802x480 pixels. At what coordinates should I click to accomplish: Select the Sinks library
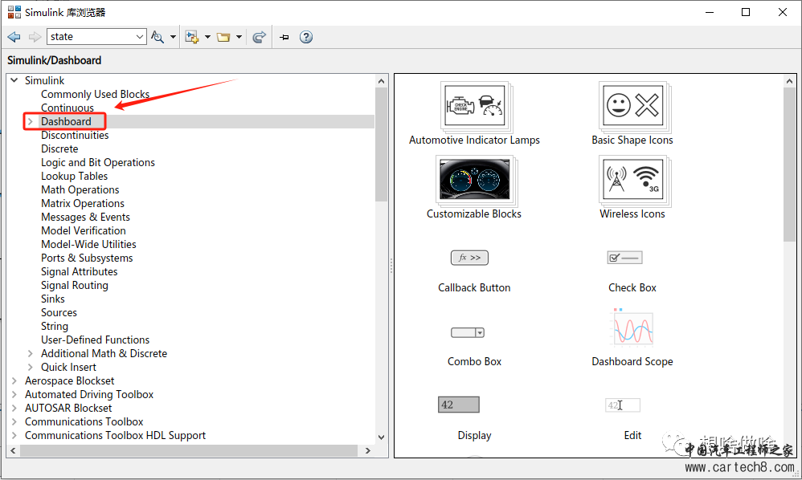[x=53, y=299]
